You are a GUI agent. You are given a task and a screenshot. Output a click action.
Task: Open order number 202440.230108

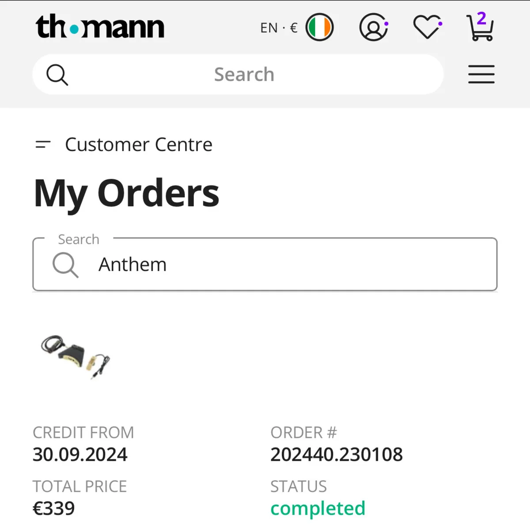pos(337,455)
